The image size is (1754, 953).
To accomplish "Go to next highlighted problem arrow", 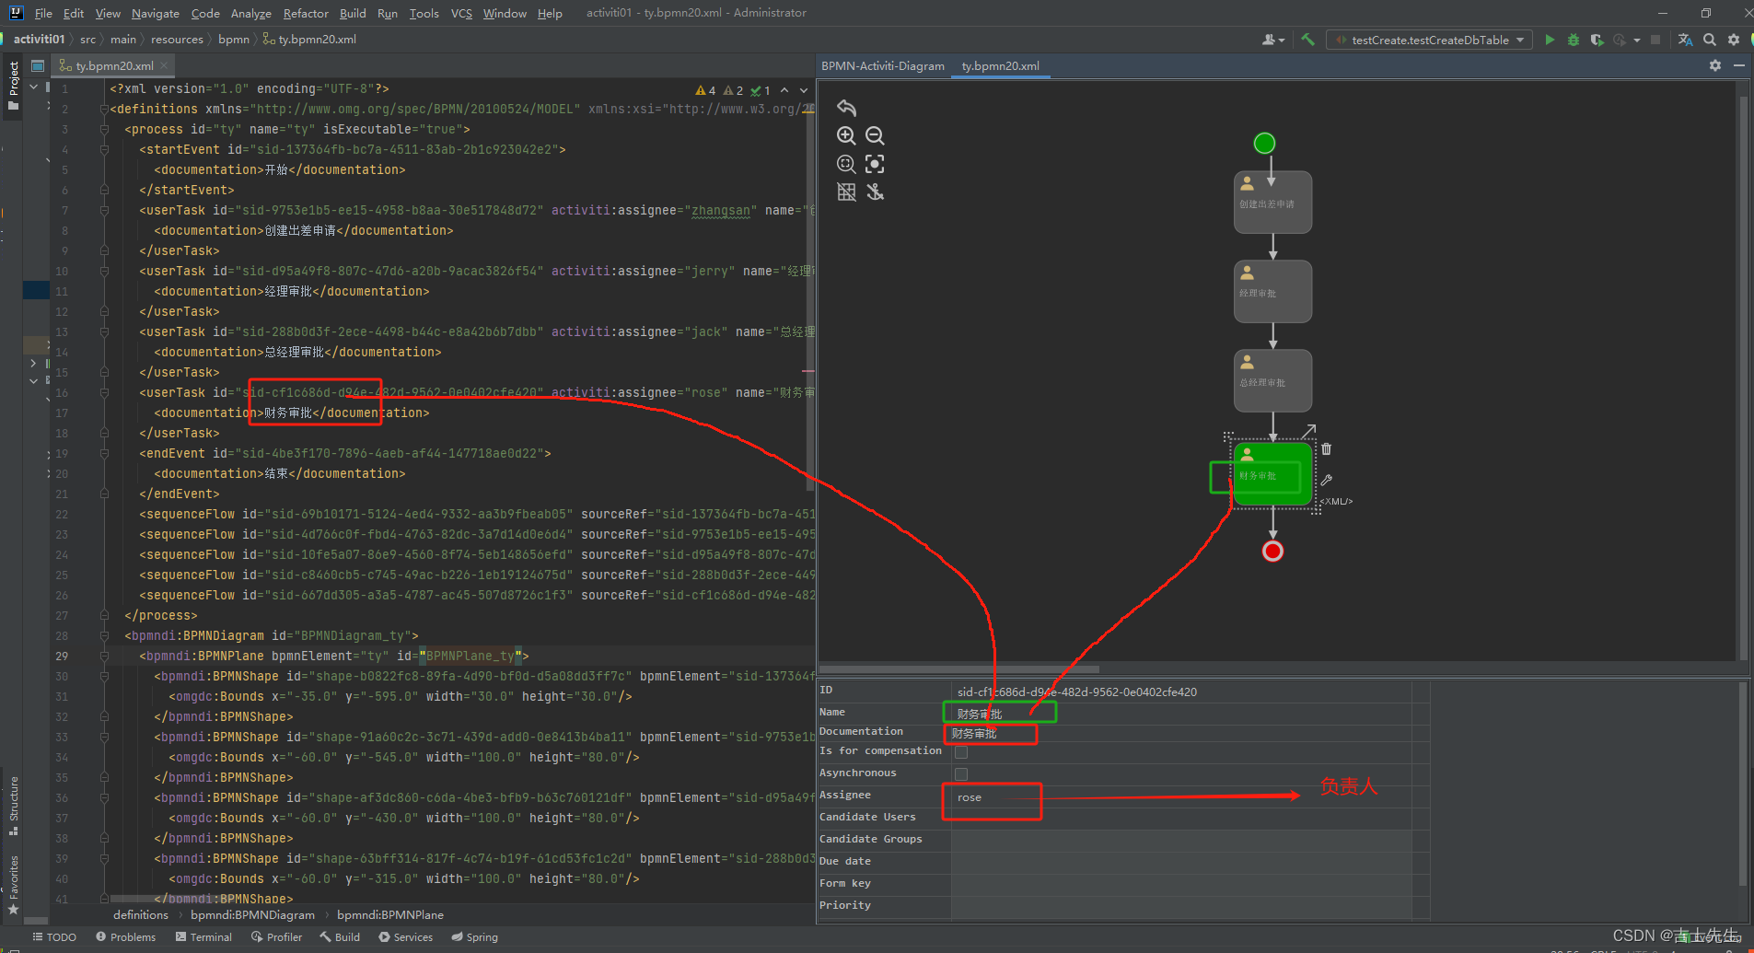I will point(804,90).
